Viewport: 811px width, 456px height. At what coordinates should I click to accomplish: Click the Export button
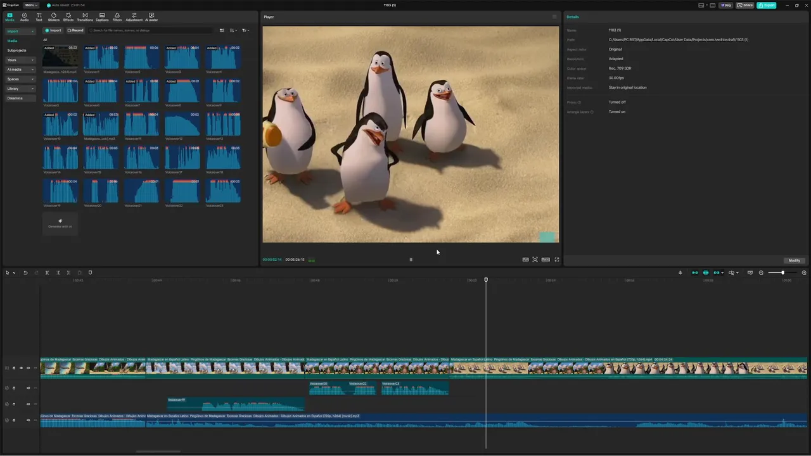click(766, 5)
